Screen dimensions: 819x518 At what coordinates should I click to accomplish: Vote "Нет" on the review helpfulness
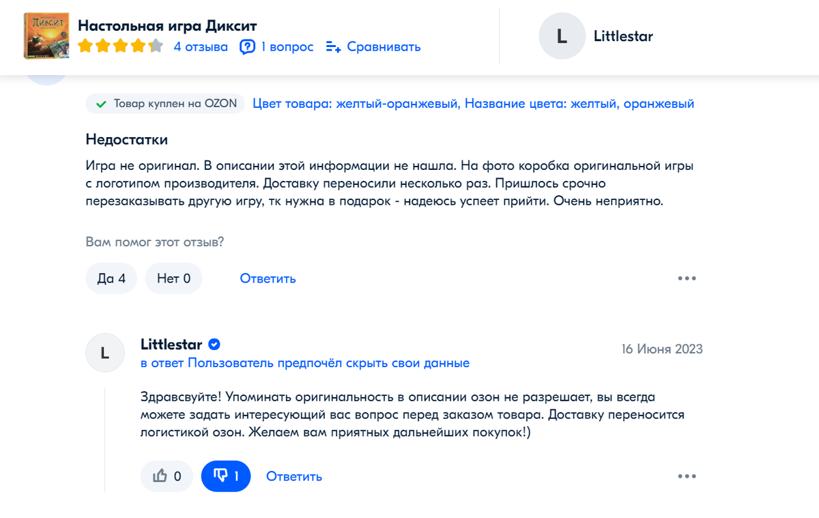[173, 278]
